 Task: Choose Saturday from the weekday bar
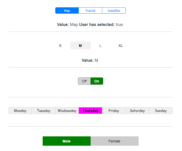(x=137, y=111)
